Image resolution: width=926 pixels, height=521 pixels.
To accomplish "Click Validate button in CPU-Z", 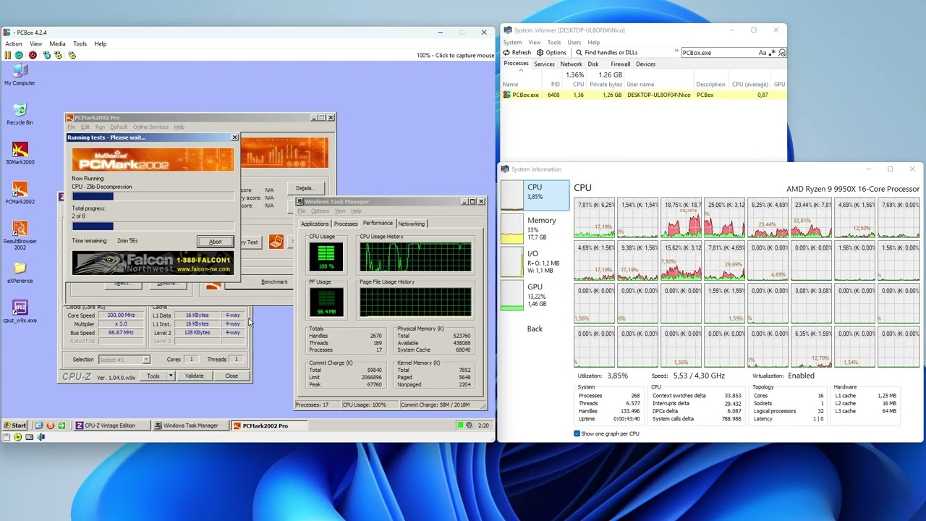I will coord(195,376).
